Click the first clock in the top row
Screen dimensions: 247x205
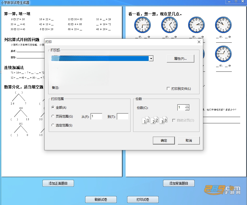click(x=142, y=25)
